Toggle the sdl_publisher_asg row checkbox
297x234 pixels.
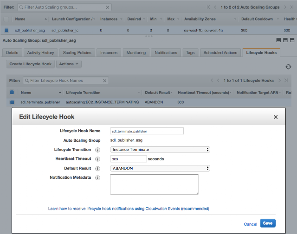[x=6, y=30]
